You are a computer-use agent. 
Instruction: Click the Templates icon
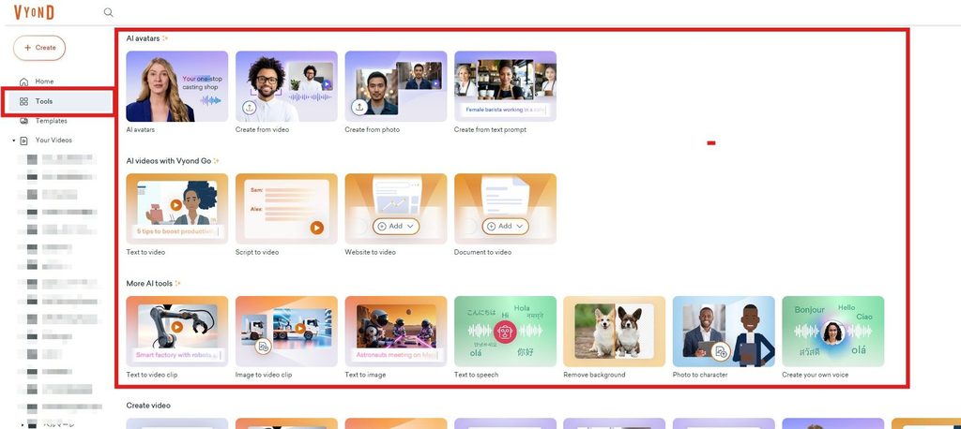pos(23,121)
